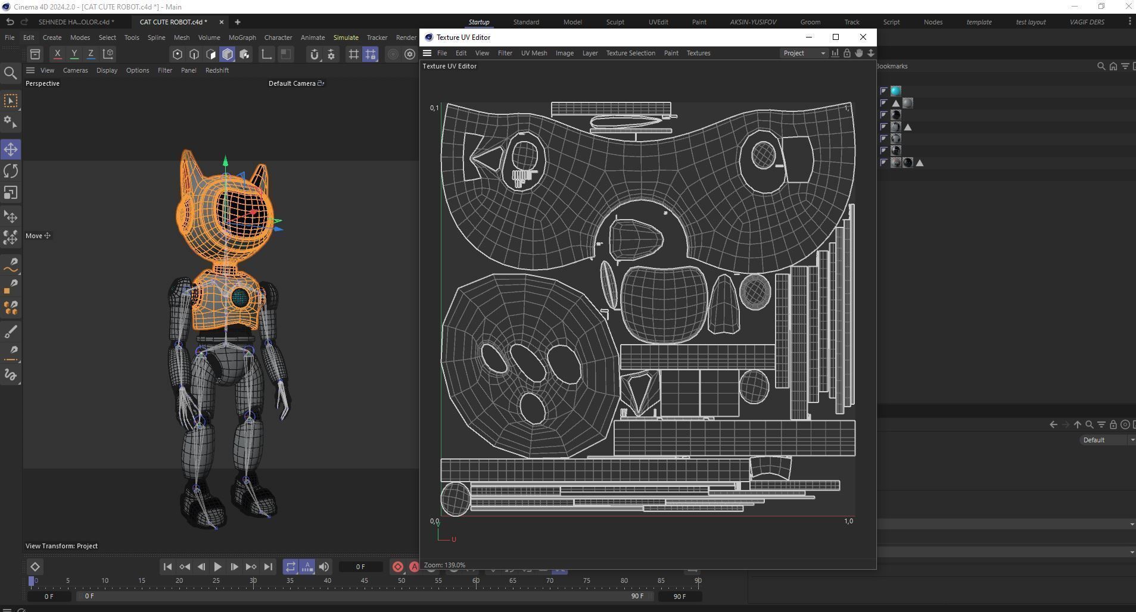Open the UV Mesh menu

(x=534, y=53)
